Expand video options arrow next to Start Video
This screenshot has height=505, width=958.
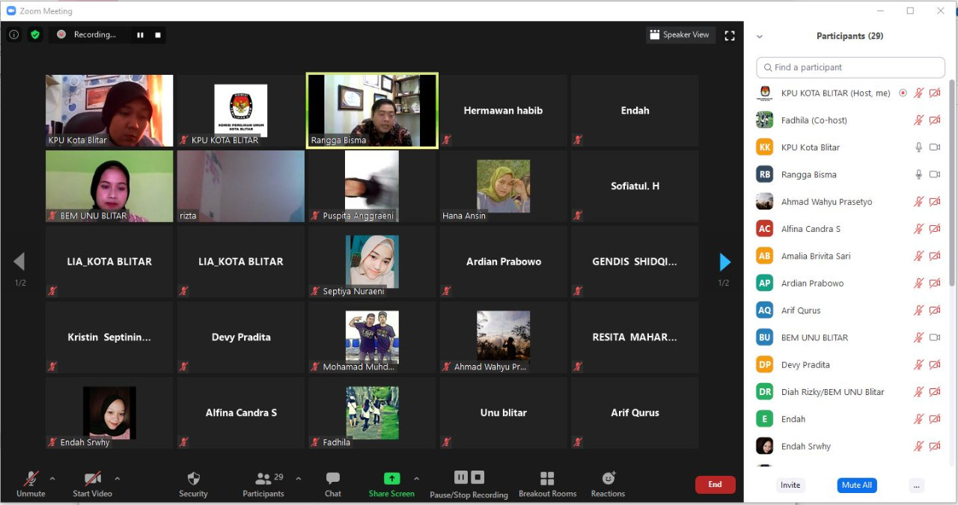pos(117,479)
